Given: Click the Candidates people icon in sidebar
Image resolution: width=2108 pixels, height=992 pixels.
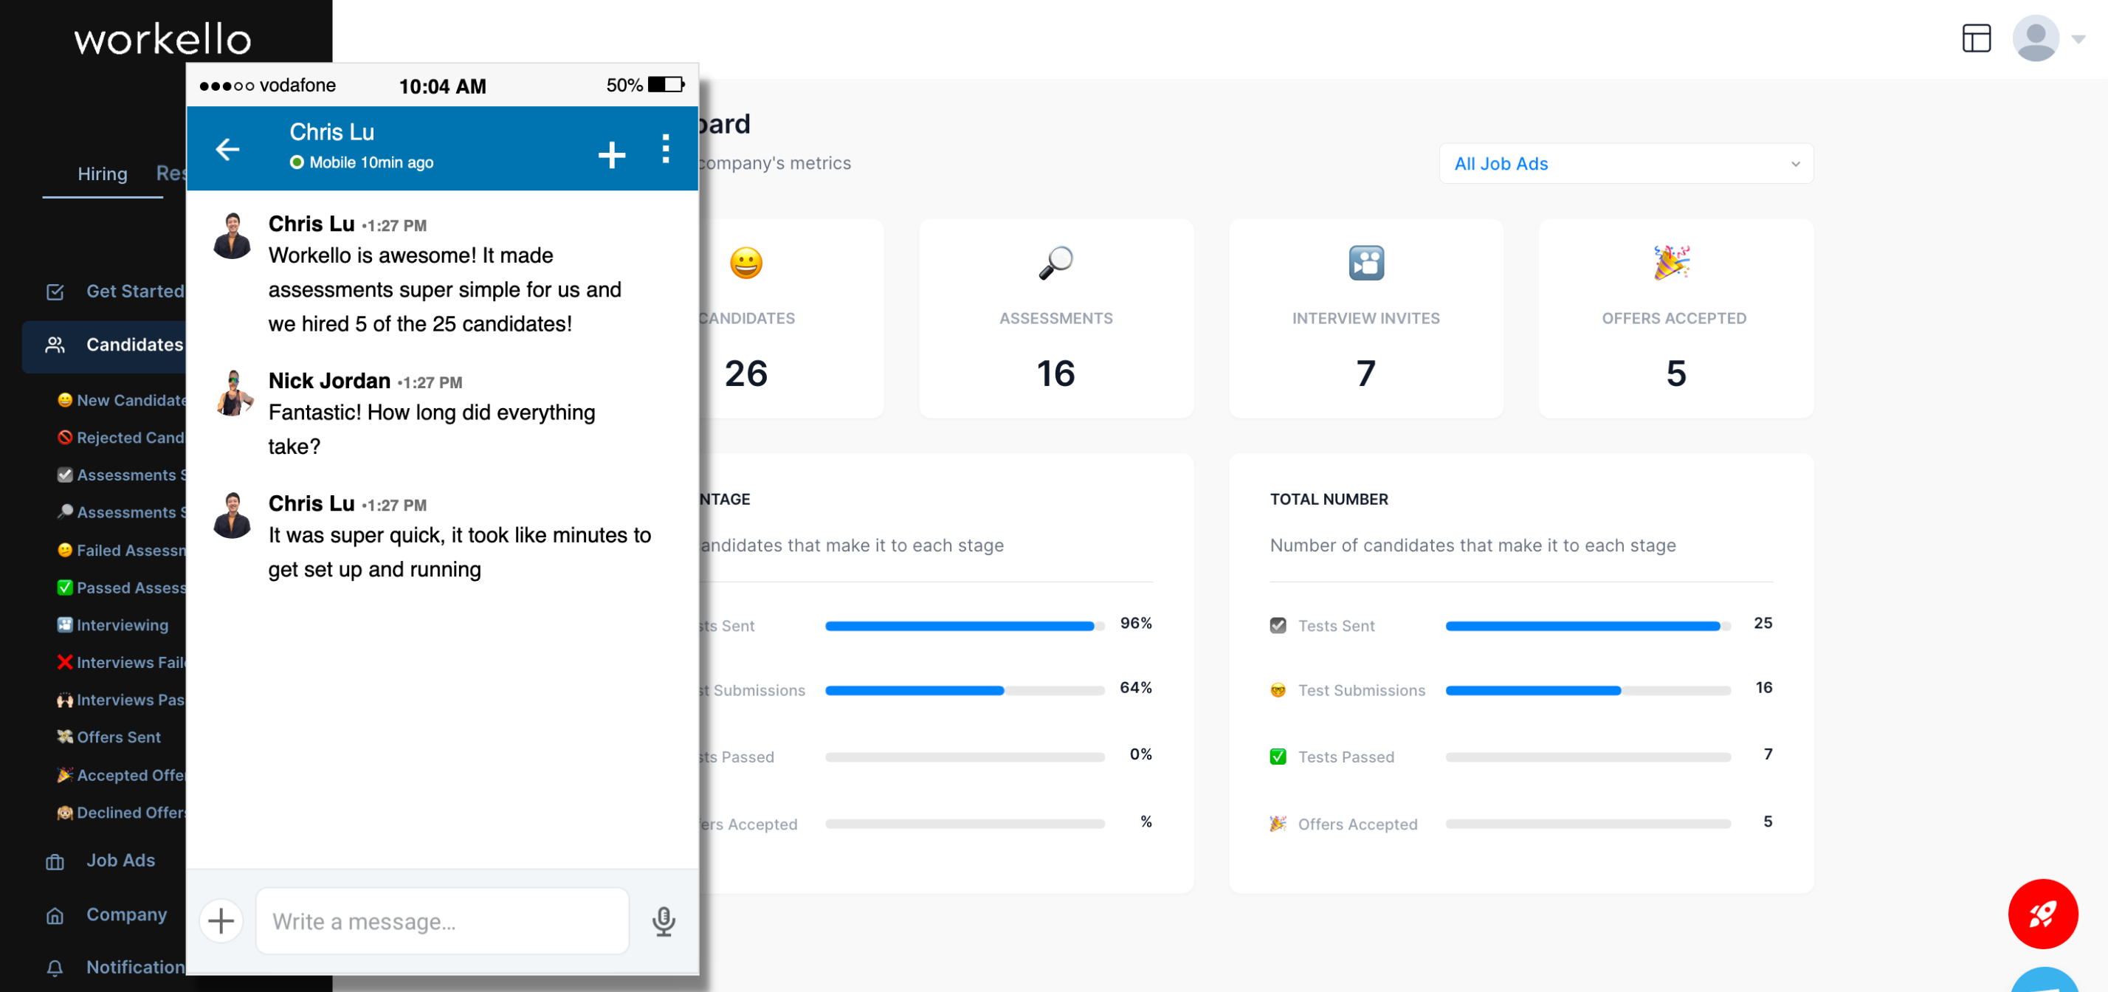Looking at the screenshot, I should click(55, 345).
